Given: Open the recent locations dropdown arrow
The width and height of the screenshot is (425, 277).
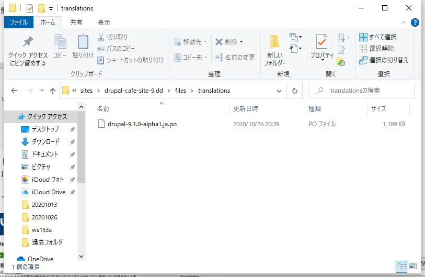Looking at the screenshot, I should point(42,91).
